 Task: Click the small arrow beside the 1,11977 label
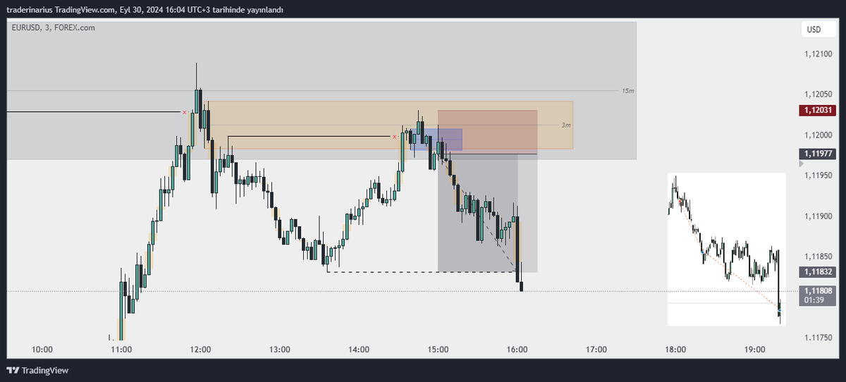pyautogui.click(x=801, y=164)
